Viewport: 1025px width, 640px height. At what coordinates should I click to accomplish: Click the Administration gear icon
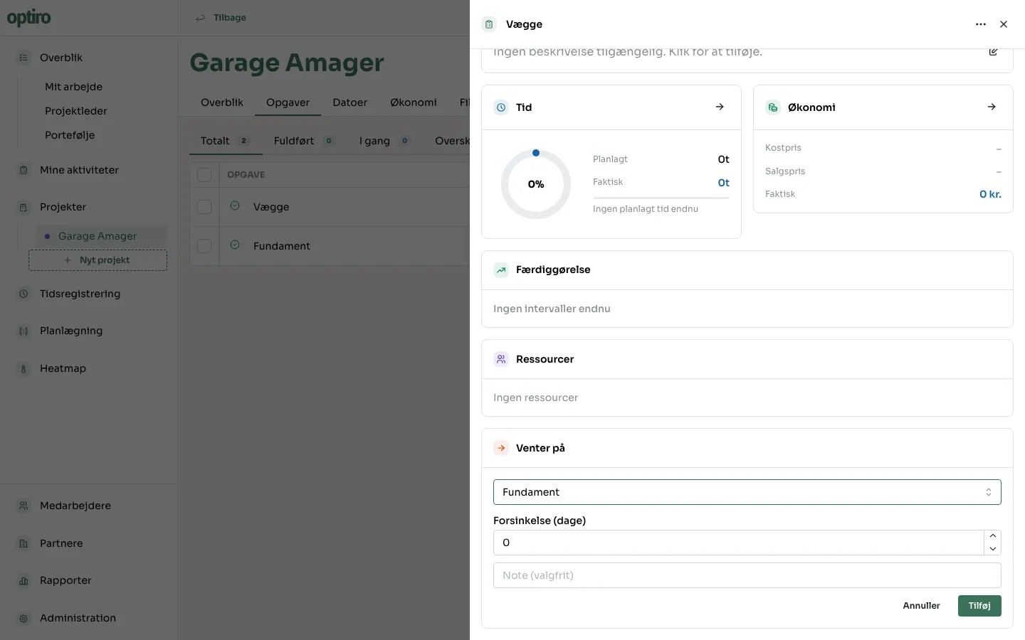click(23, 618)
